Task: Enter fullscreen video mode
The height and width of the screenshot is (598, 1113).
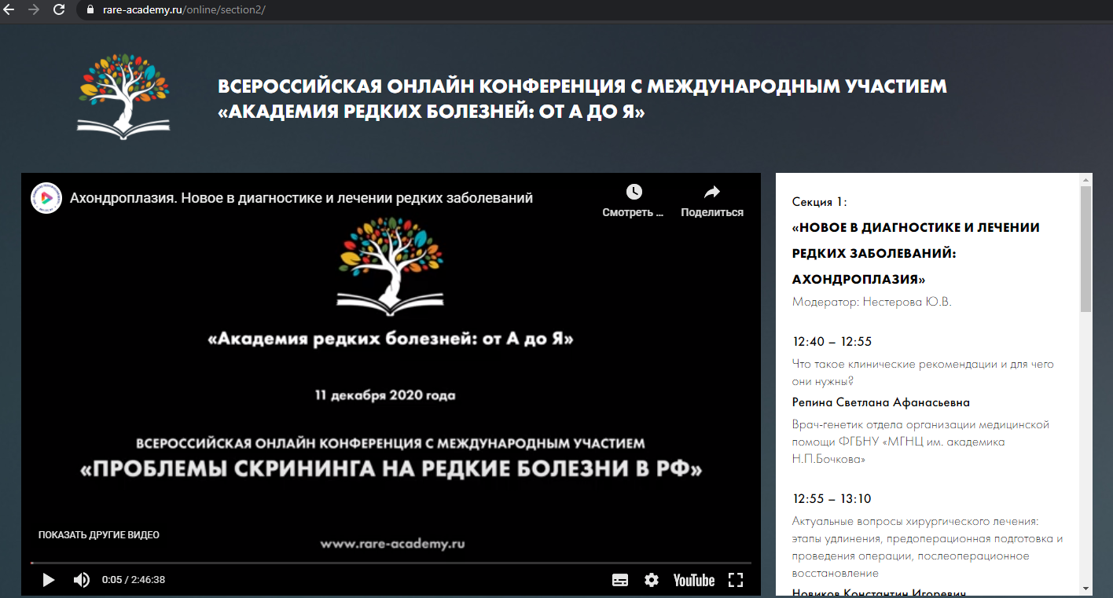Action: point(736,580)
